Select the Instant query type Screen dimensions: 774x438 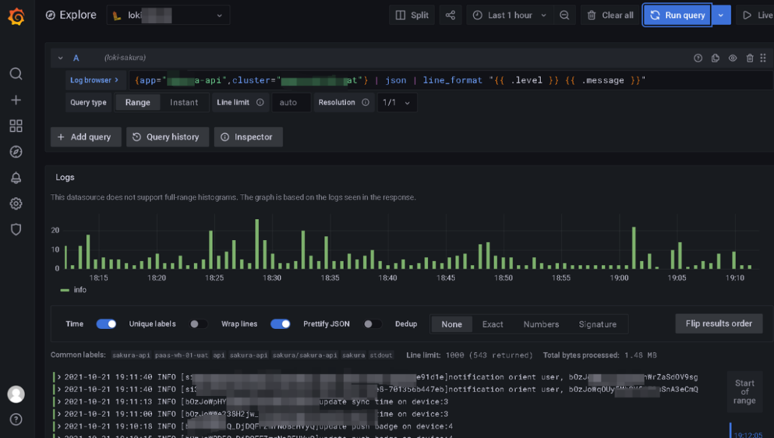coord(183,102)
